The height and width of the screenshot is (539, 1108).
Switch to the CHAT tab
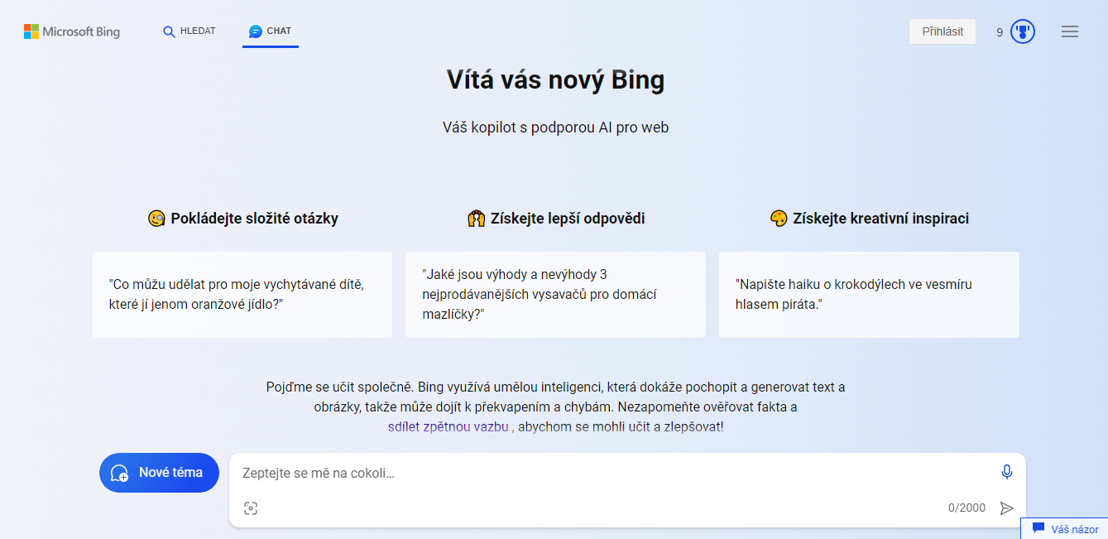[270, 31]
